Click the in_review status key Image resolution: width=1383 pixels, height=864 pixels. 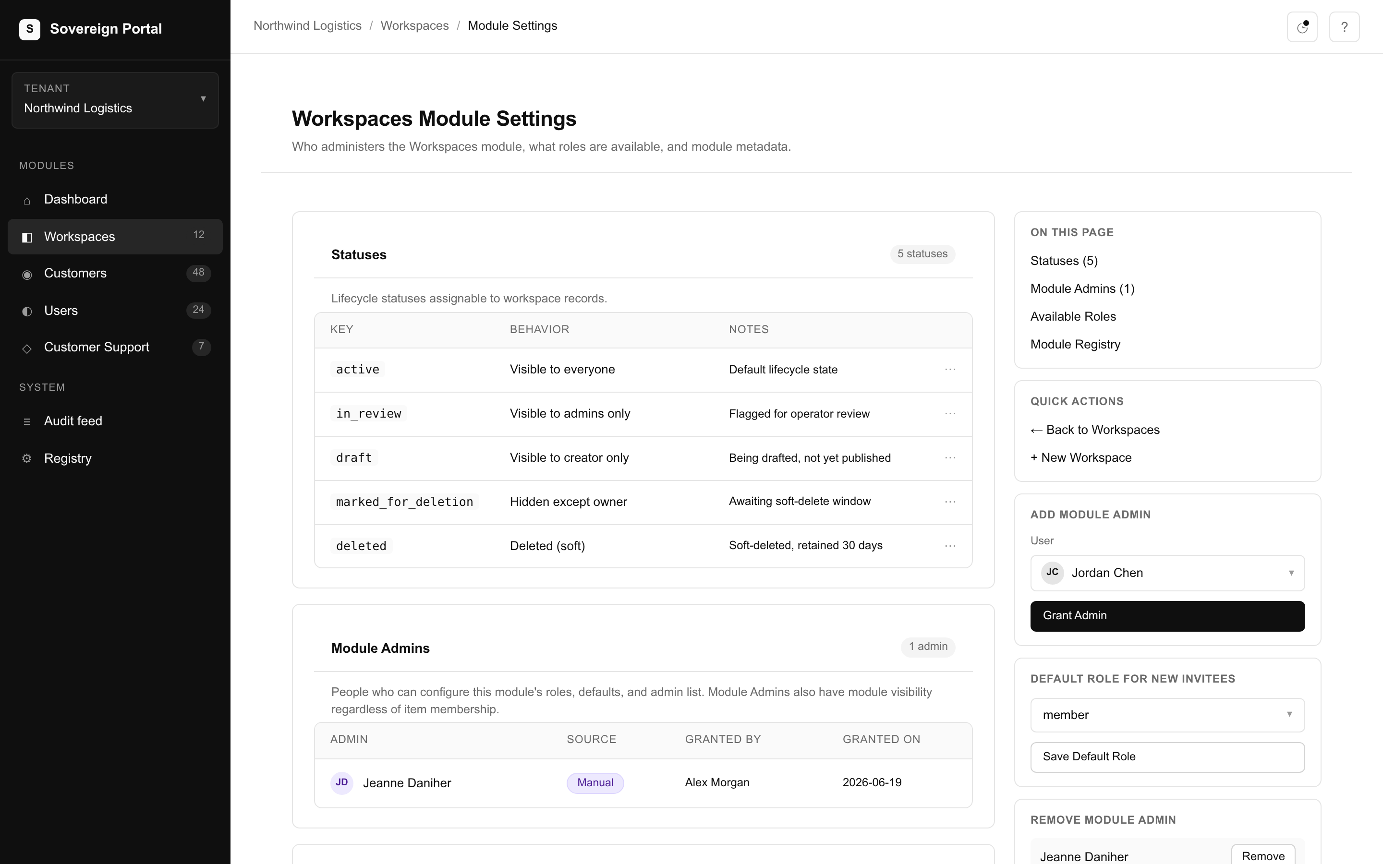point(369,414)
